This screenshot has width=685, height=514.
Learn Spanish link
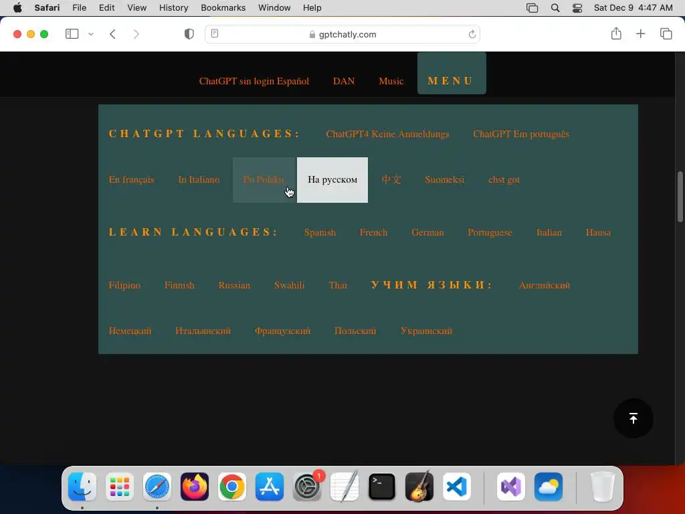[x=320, y=232]
